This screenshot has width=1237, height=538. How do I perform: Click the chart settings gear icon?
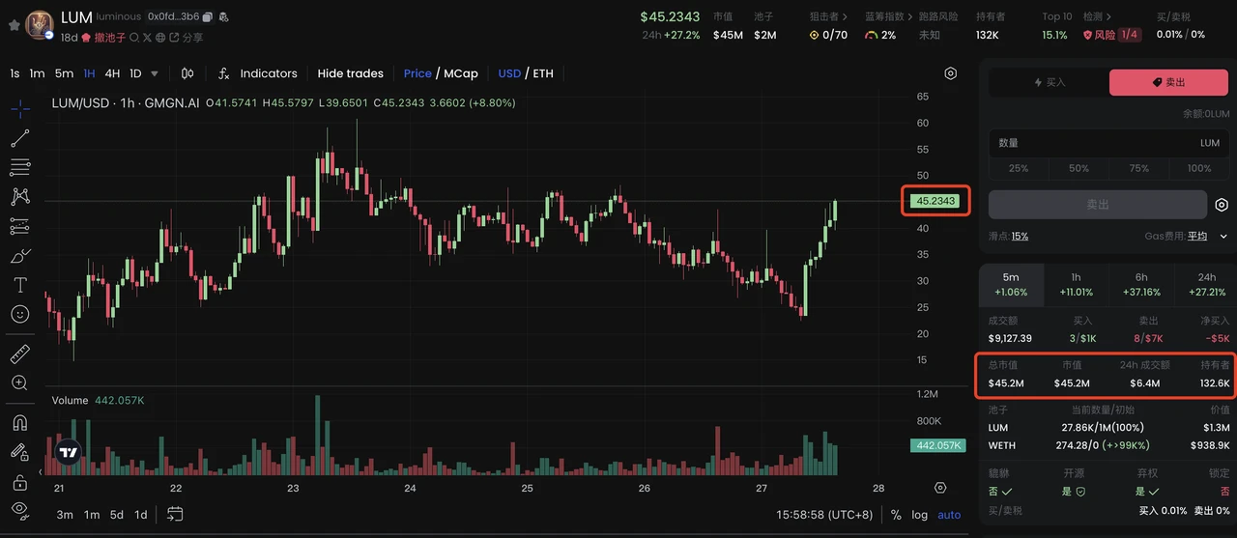coord(951,73)
